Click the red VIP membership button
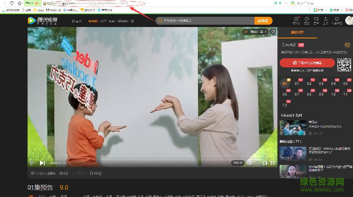353x197 pixels. [307, 63]
